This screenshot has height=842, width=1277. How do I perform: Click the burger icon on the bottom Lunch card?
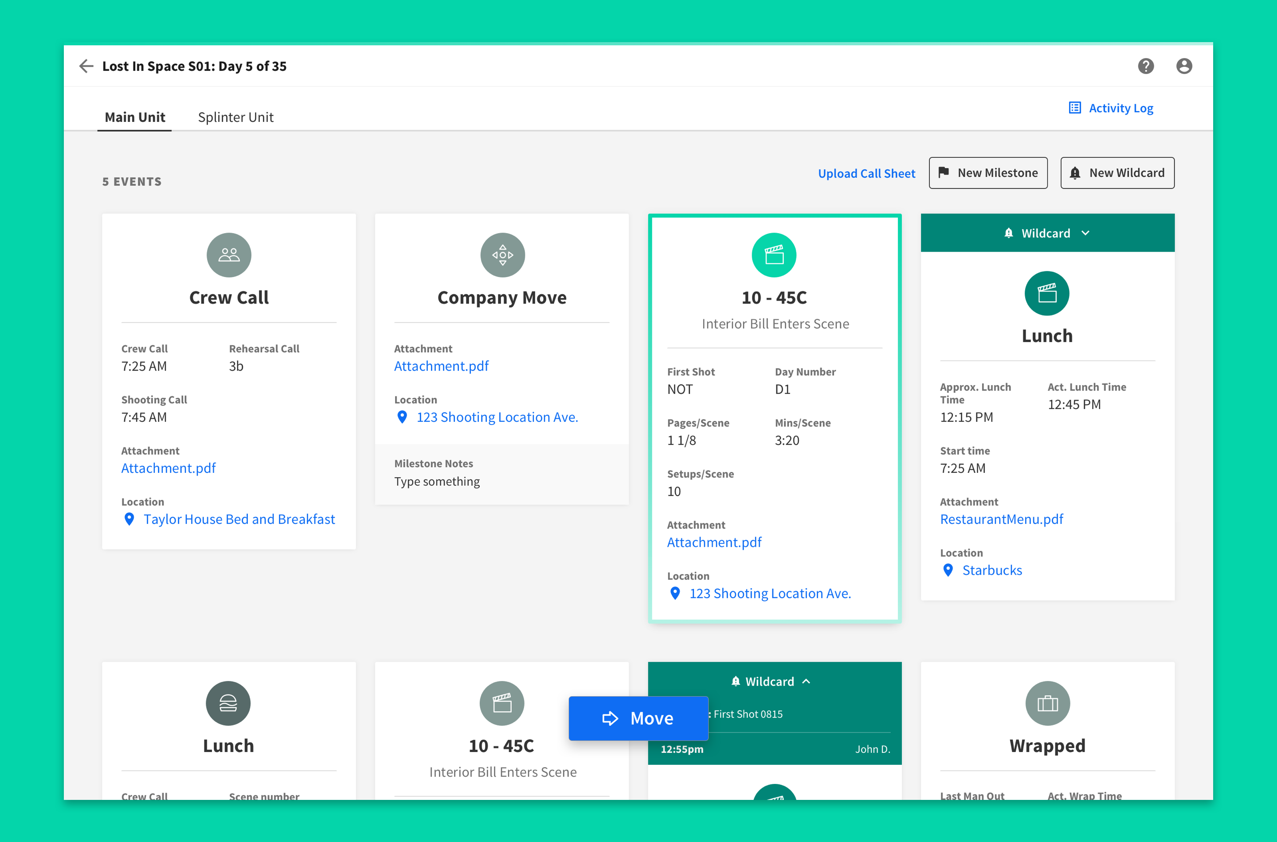[x=228, y=703]
